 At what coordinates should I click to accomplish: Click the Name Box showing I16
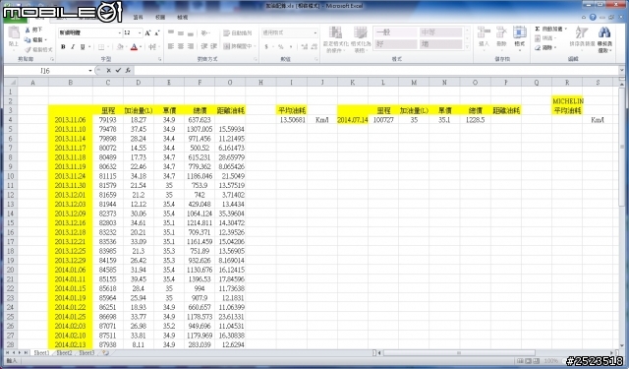tap(45, 71)
